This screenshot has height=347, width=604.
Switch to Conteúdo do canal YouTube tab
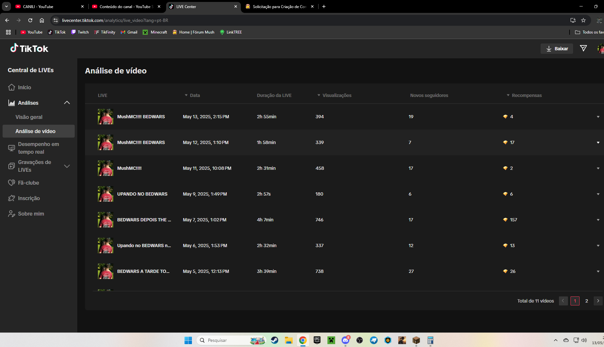coord(126,6)
